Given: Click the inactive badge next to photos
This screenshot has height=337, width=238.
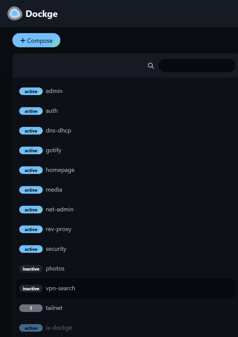Looking at the screenshot, I should pos(31,269).
